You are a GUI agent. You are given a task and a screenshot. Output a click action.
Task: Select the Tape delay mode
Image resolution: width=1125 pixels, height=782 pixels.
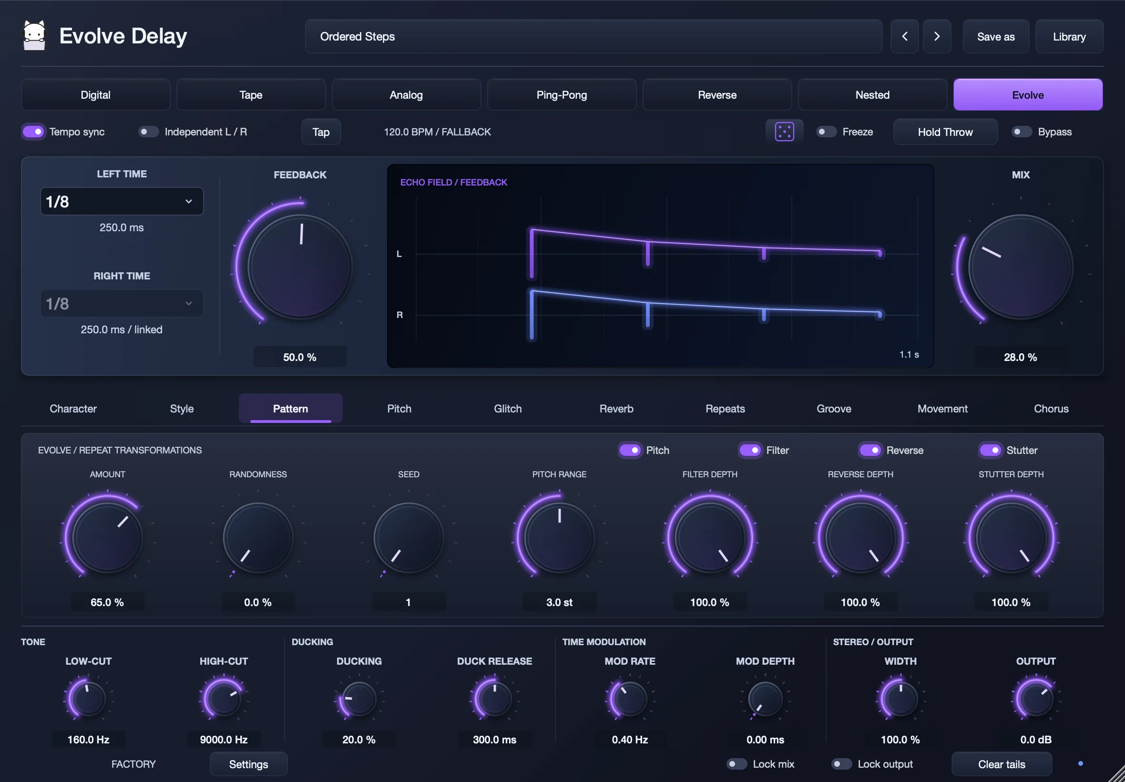point(251,94)
